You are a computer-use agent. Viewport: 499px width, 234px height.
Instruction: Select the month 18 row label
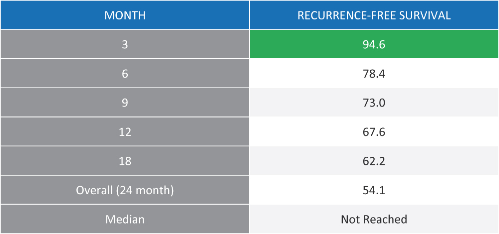(125, 161)
